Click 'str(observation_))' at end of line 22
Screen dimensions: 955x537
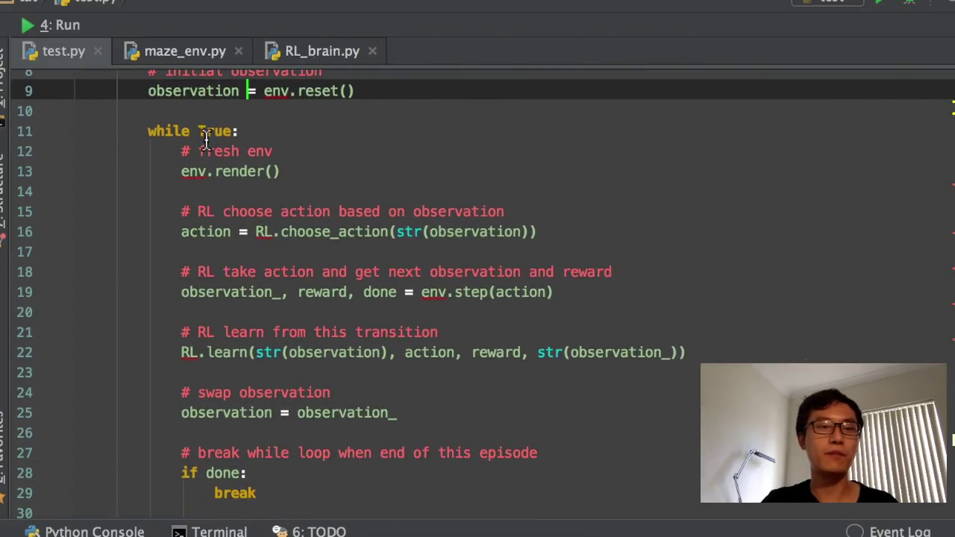611,352
